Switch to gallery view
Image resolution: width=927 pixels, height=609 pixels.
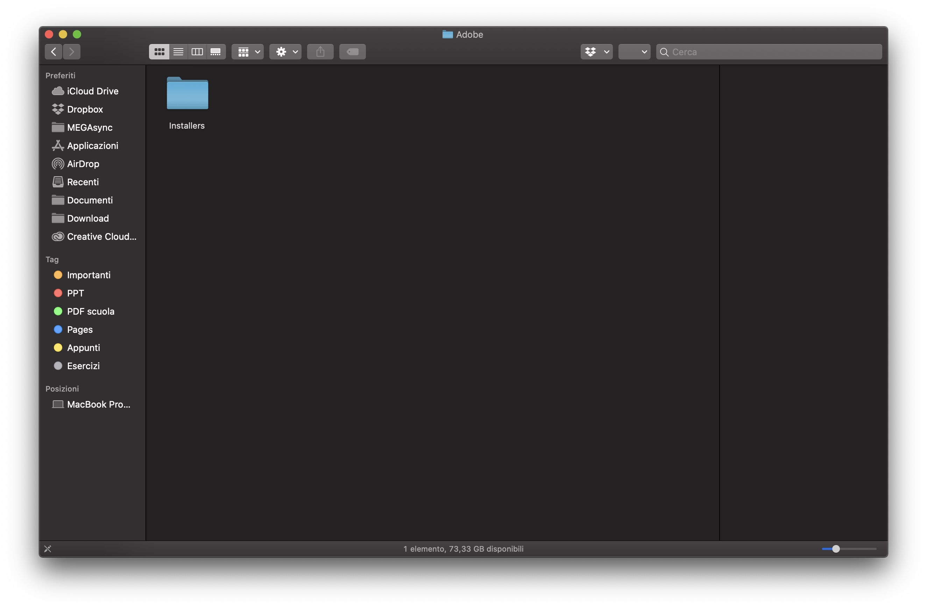(x=216, y=52)
